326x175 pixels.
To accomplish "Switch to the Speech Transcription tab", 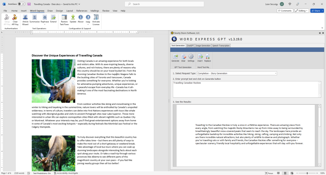I will [221, 45].
